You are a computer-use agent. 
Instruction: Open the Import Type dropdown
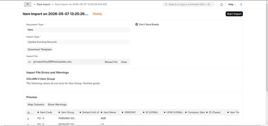(x=78, y=42)
